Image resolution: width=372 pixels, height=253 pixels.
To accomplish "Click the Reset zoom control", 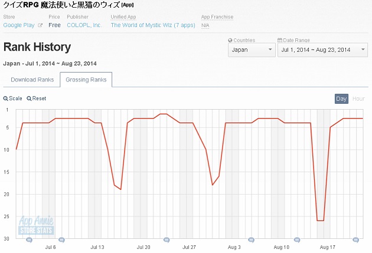I will 37,98.
